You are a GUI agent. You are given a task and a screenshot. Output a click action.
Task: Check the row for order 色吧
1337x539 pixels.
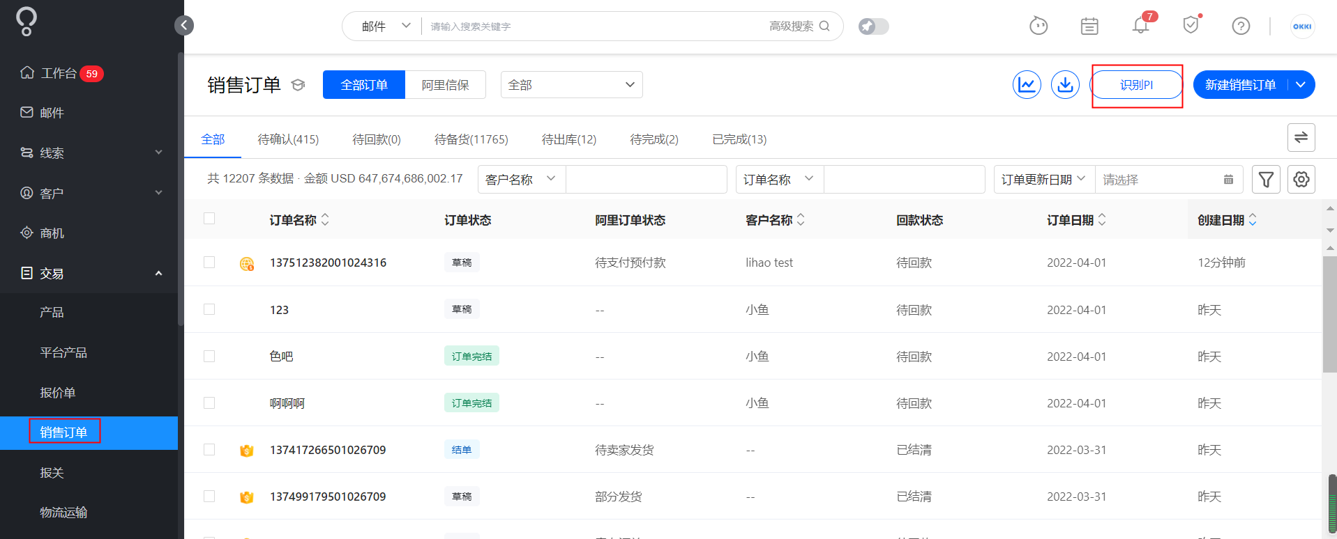coord(209,356)
